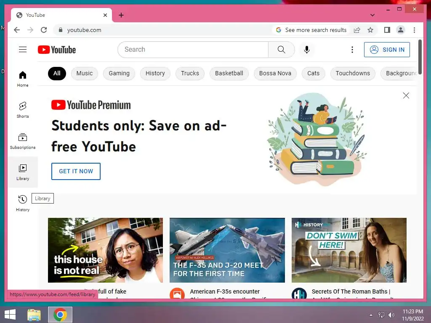Open Library from the sidebar

point(23,172)
